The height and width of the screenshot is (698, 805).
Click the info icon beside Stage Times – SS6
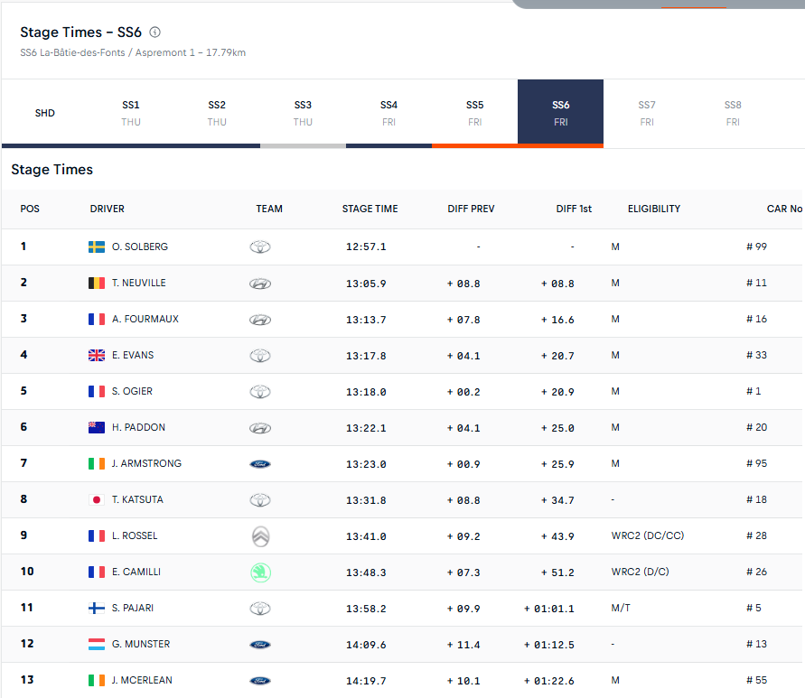click(154, 33)
